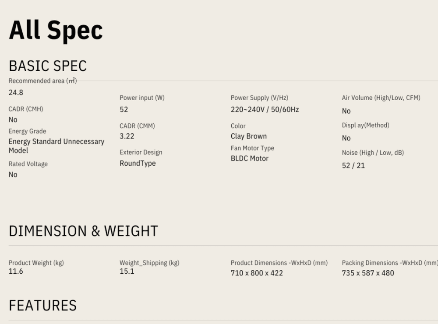Screen dimensions: 438x324
Task: Select the Product Weight value 11.6
Action: [16, 271]
